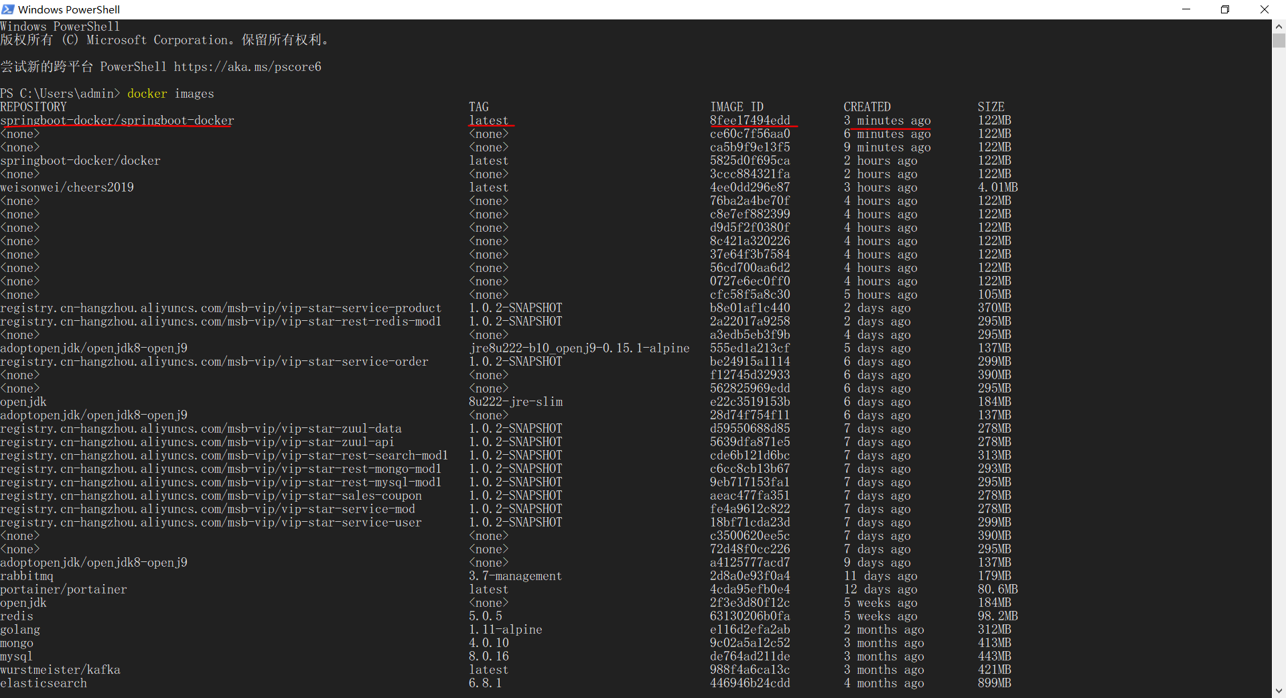
Task: Click the PowerShell icon in title bar
Action: 8,9
